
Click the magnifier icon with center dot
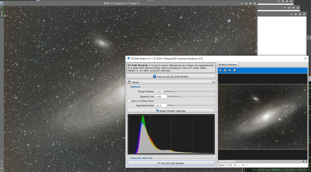230,70
